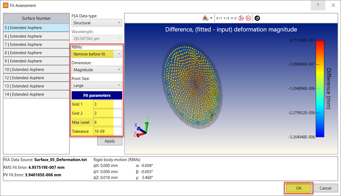Confirm with the OK button

298,188
